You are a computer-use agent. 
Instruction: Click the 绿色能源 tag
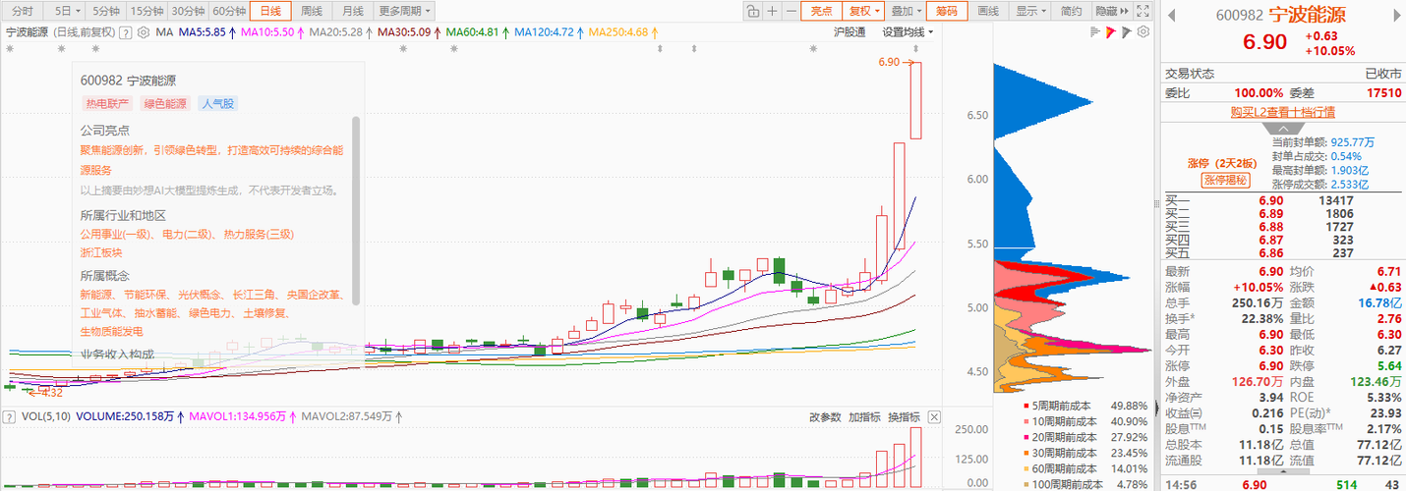point(165,103)
